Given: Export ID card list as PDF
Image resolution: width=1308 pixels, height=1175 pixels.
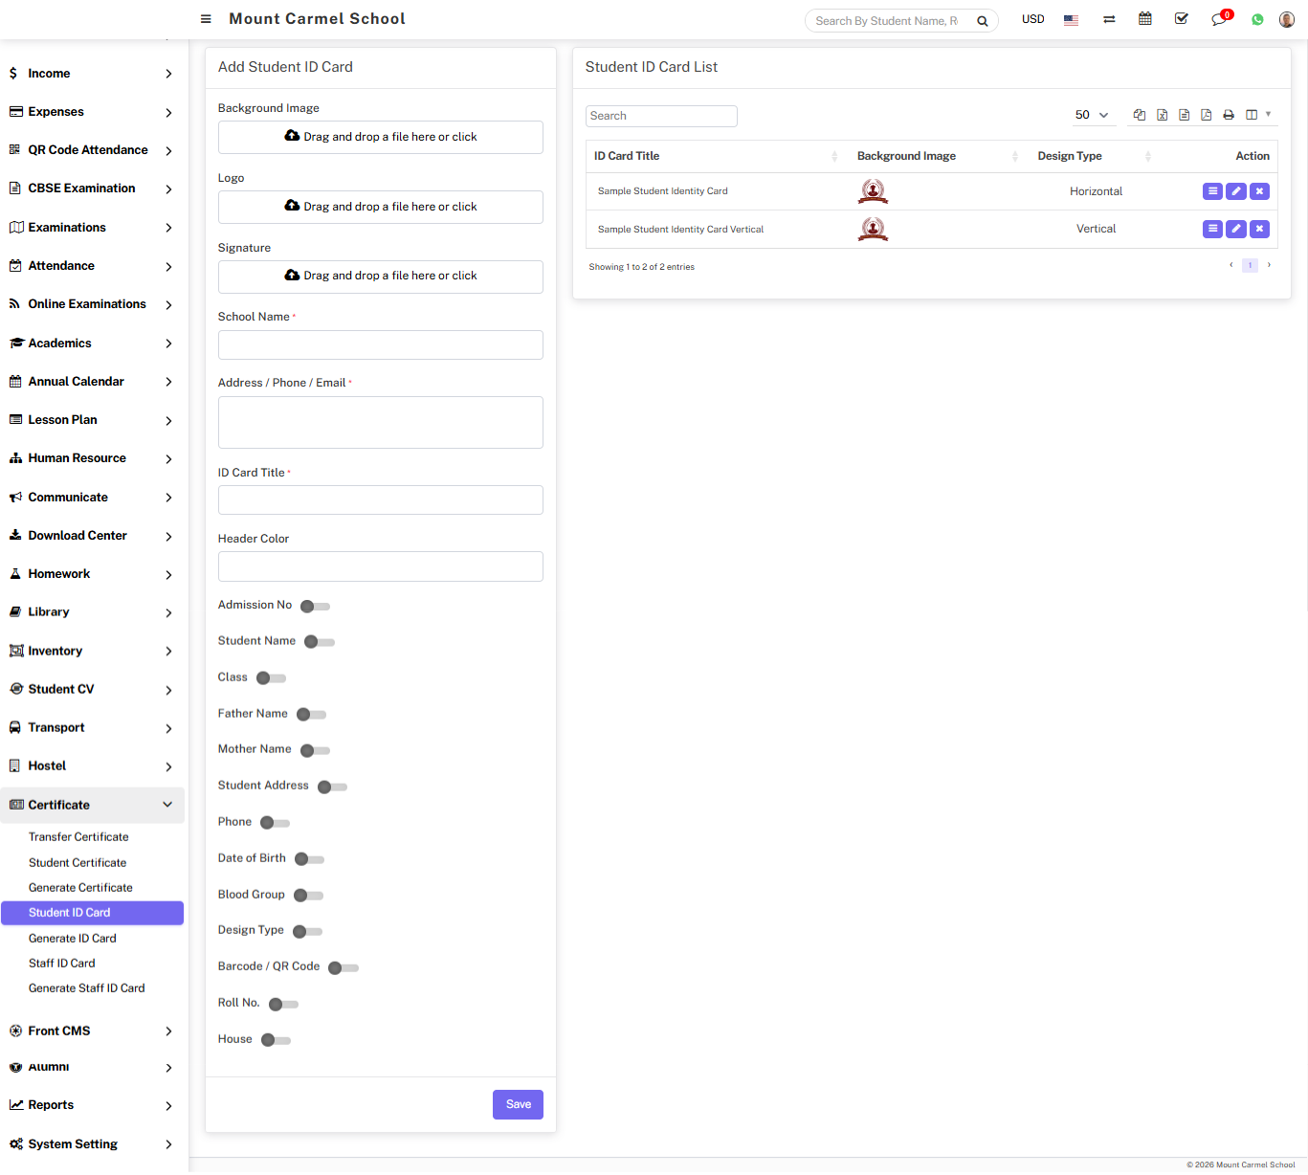Looking at the screenshot, I should 1206,115.
